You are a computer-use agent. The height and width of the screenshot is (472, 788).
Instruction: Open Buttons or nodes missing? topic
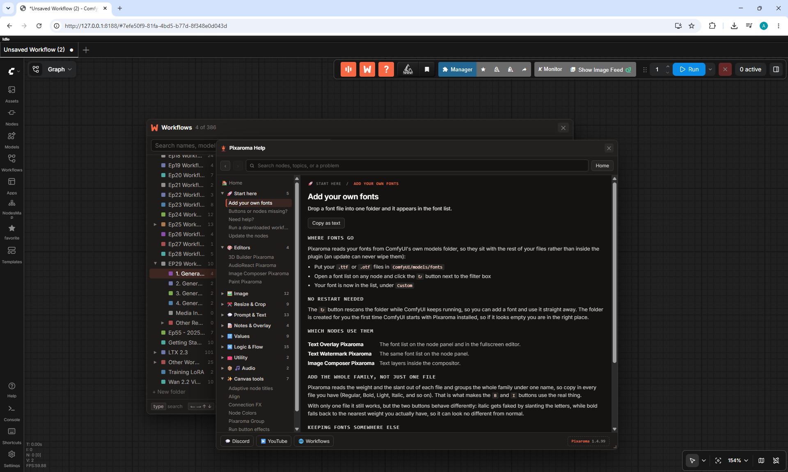point(258,211)
